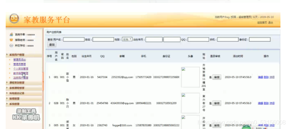Expand the 所有报名记录 menu section
The width and height of the screenshot is (289, 129).
tap(24, 93)
